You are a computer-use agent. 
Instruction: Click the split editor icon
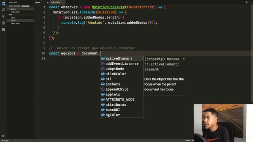click(x=246, y=2)
